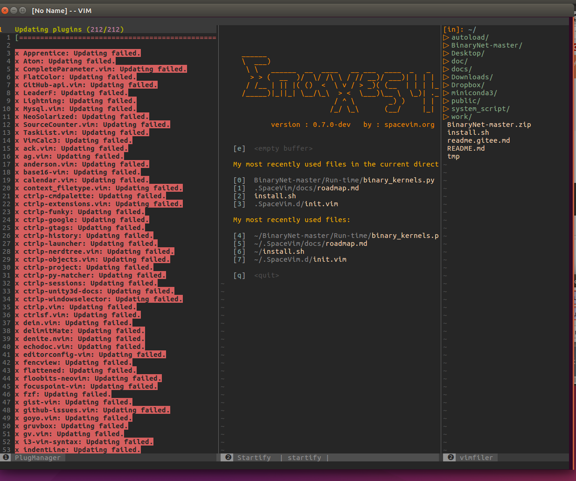This screenshot has height=481, width=576.
Task: Expand the BinaryNet-master/ folder triangle
Action: pyautogui.click(x=446, y=45)
